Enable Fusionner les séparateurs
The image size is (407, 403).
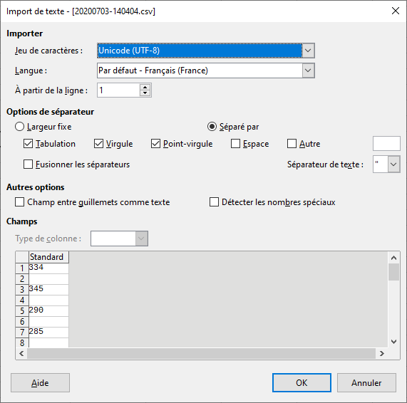tap(28, 164)
